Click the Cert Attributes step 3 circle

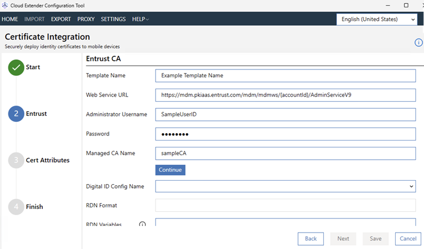[16, 160]
